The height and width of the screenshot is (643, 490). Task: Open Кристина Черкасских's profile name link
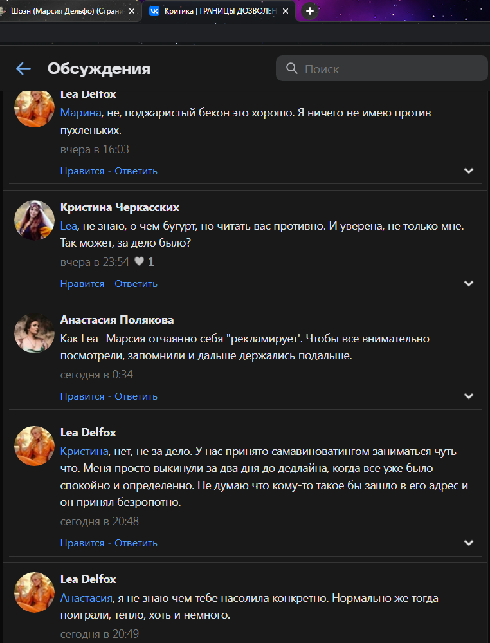point(120,207)
